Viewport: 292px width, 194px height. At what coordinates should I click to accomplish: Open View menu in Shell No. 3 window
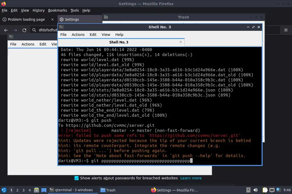pyautogui.click(x=106, y=35)
